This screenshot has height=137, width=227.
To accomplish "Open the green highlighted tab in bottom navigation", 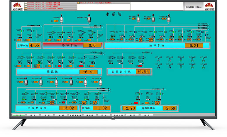I will point(18,115).
